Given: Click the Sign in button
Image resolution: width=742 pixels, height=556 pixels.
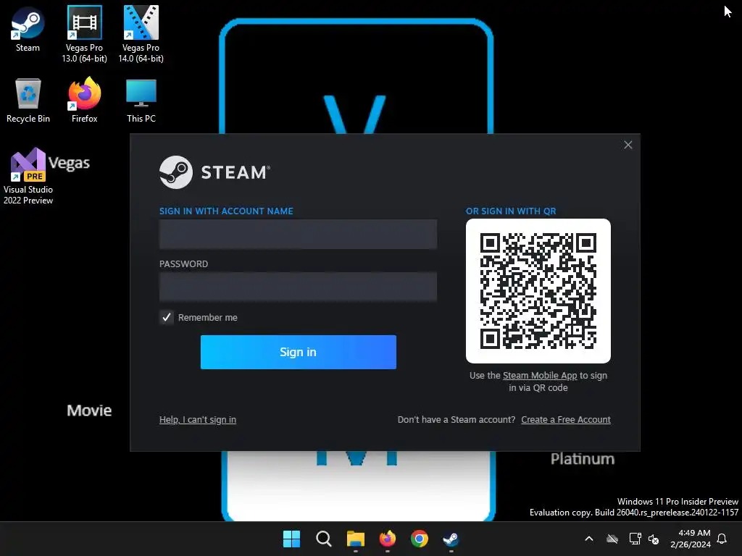Looking at the screenshot, I should click(x=298, y=353).
